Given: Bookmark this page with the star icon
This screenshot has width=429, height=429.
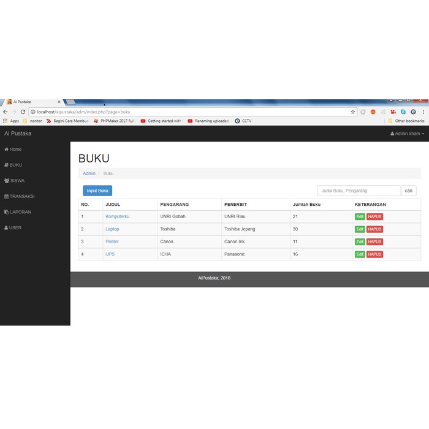Looking at the screenshot, I should (353, 112).
